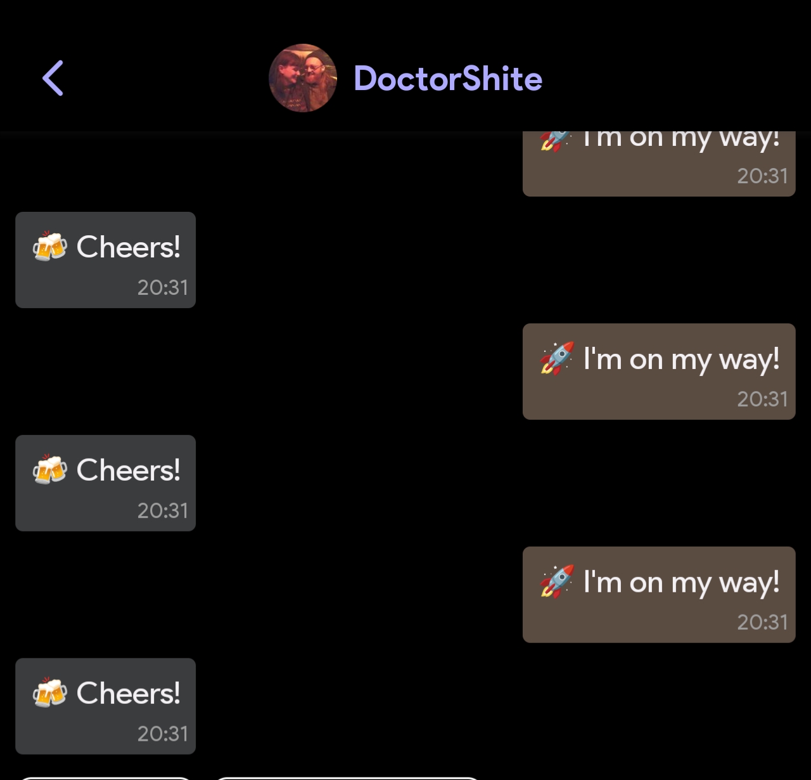811x780 pixels.
Task: Tap the rocket emoji in lowest I'm on my way! message
Action: click(x=557, y=582)
